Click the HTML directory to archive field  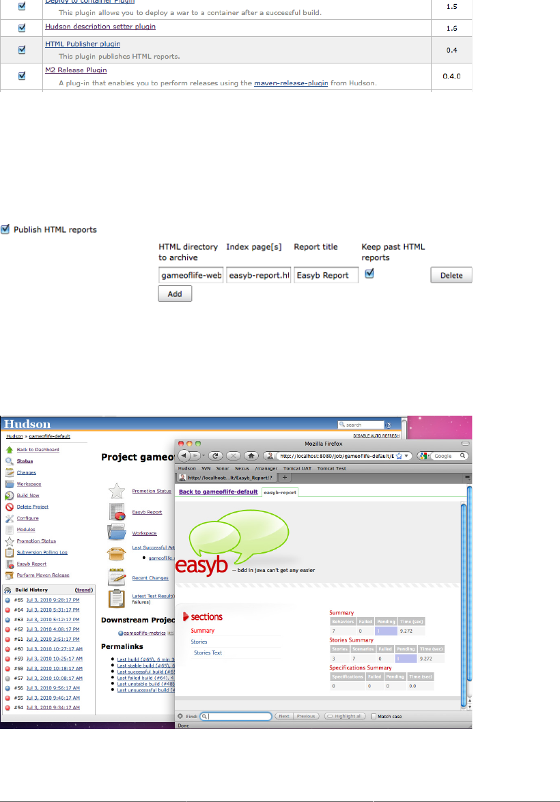pos(191,275)
